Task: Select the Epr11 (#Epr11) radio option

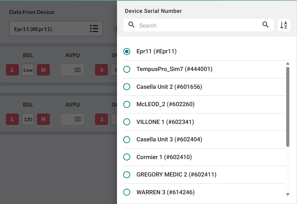Action: pos(127,52)
